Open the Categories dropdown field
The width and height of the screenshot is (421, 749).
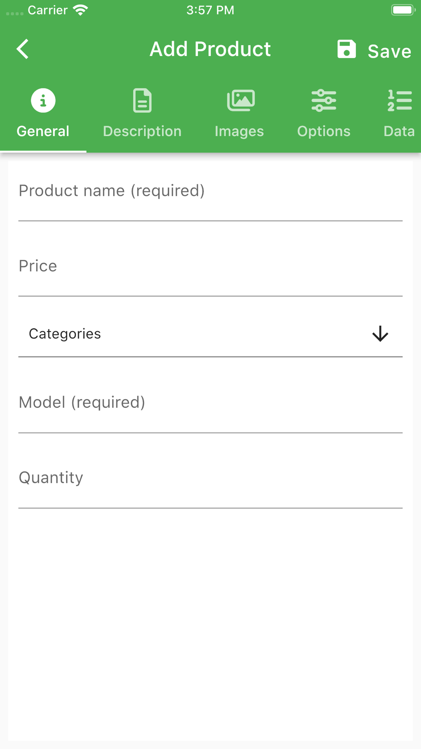tap(210, 334)
